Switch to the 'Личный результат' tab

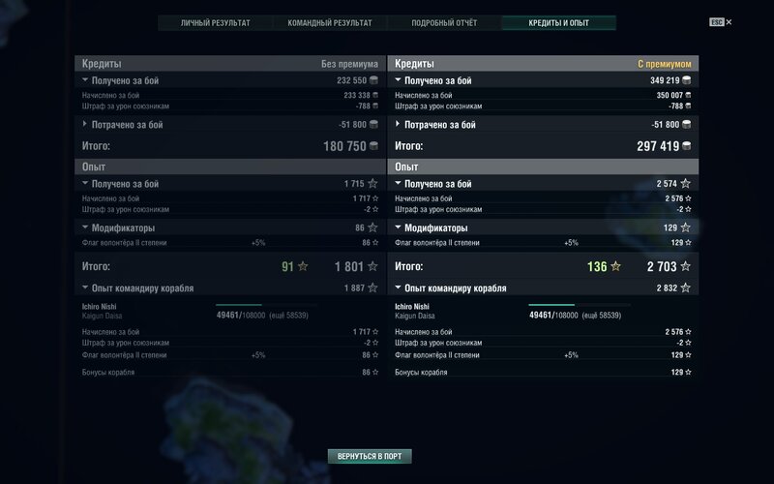[215, 22]
